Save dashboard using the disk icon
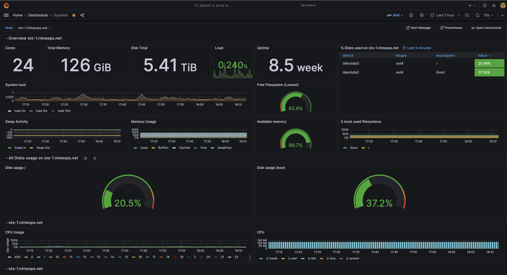 tap(411, 15)
